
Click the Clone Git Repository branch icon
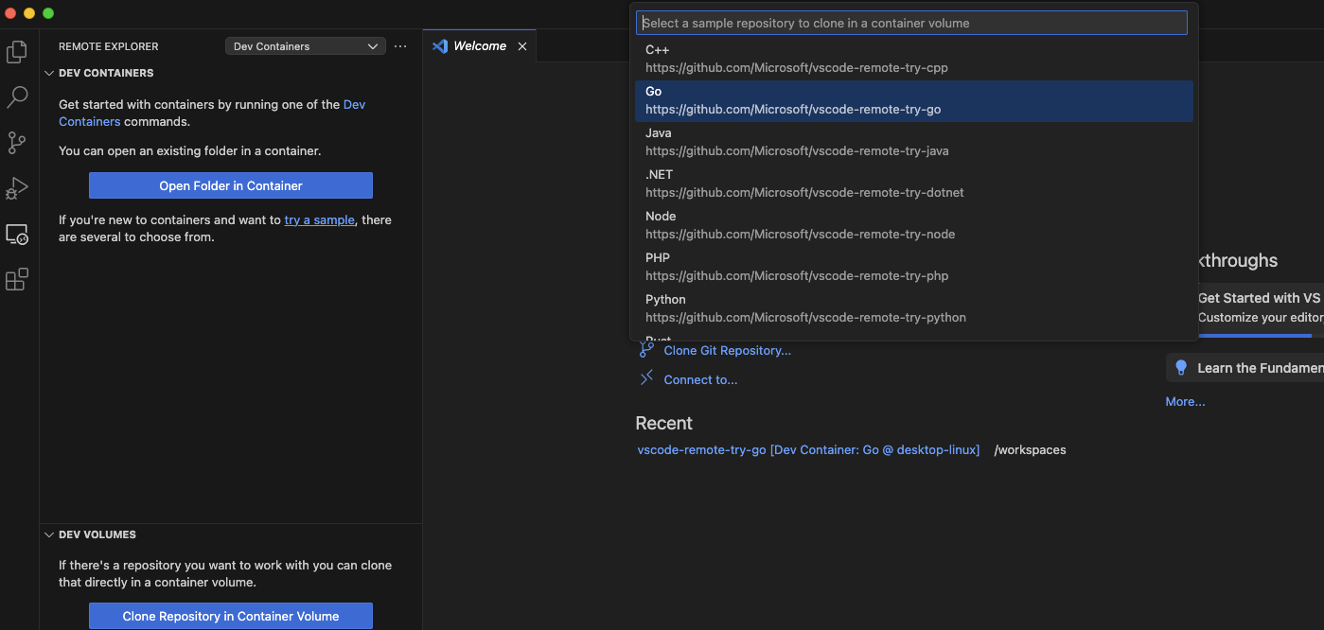pyautogui.click(x=646, y=350)
